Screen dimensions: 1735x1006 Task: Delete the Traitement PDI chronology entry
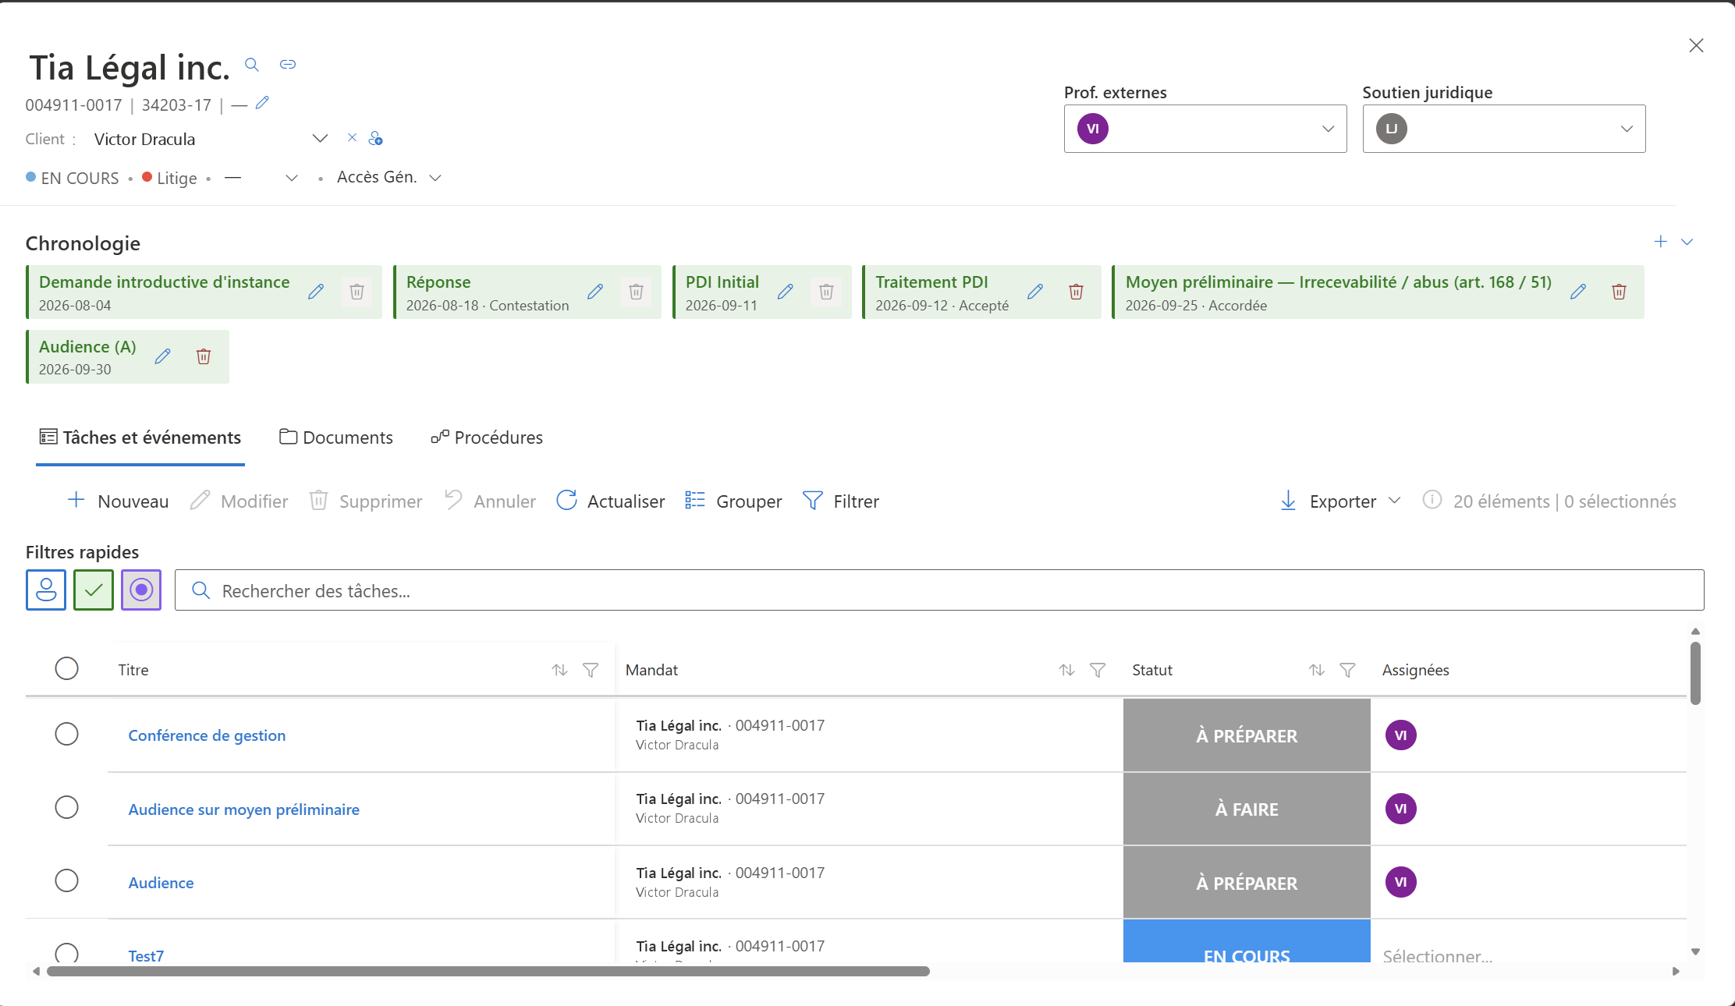[1076, 292]
